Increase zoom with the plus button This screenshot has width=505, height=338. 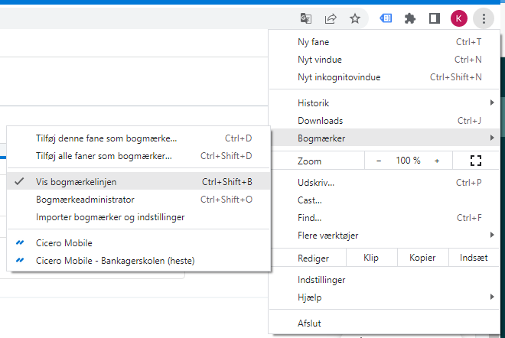tap(437, 161)
